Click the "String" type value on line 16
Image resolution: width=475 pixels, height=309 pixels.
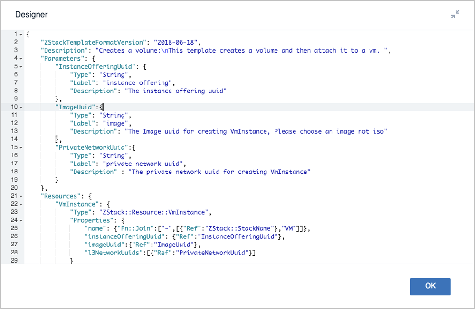(114, 156)
